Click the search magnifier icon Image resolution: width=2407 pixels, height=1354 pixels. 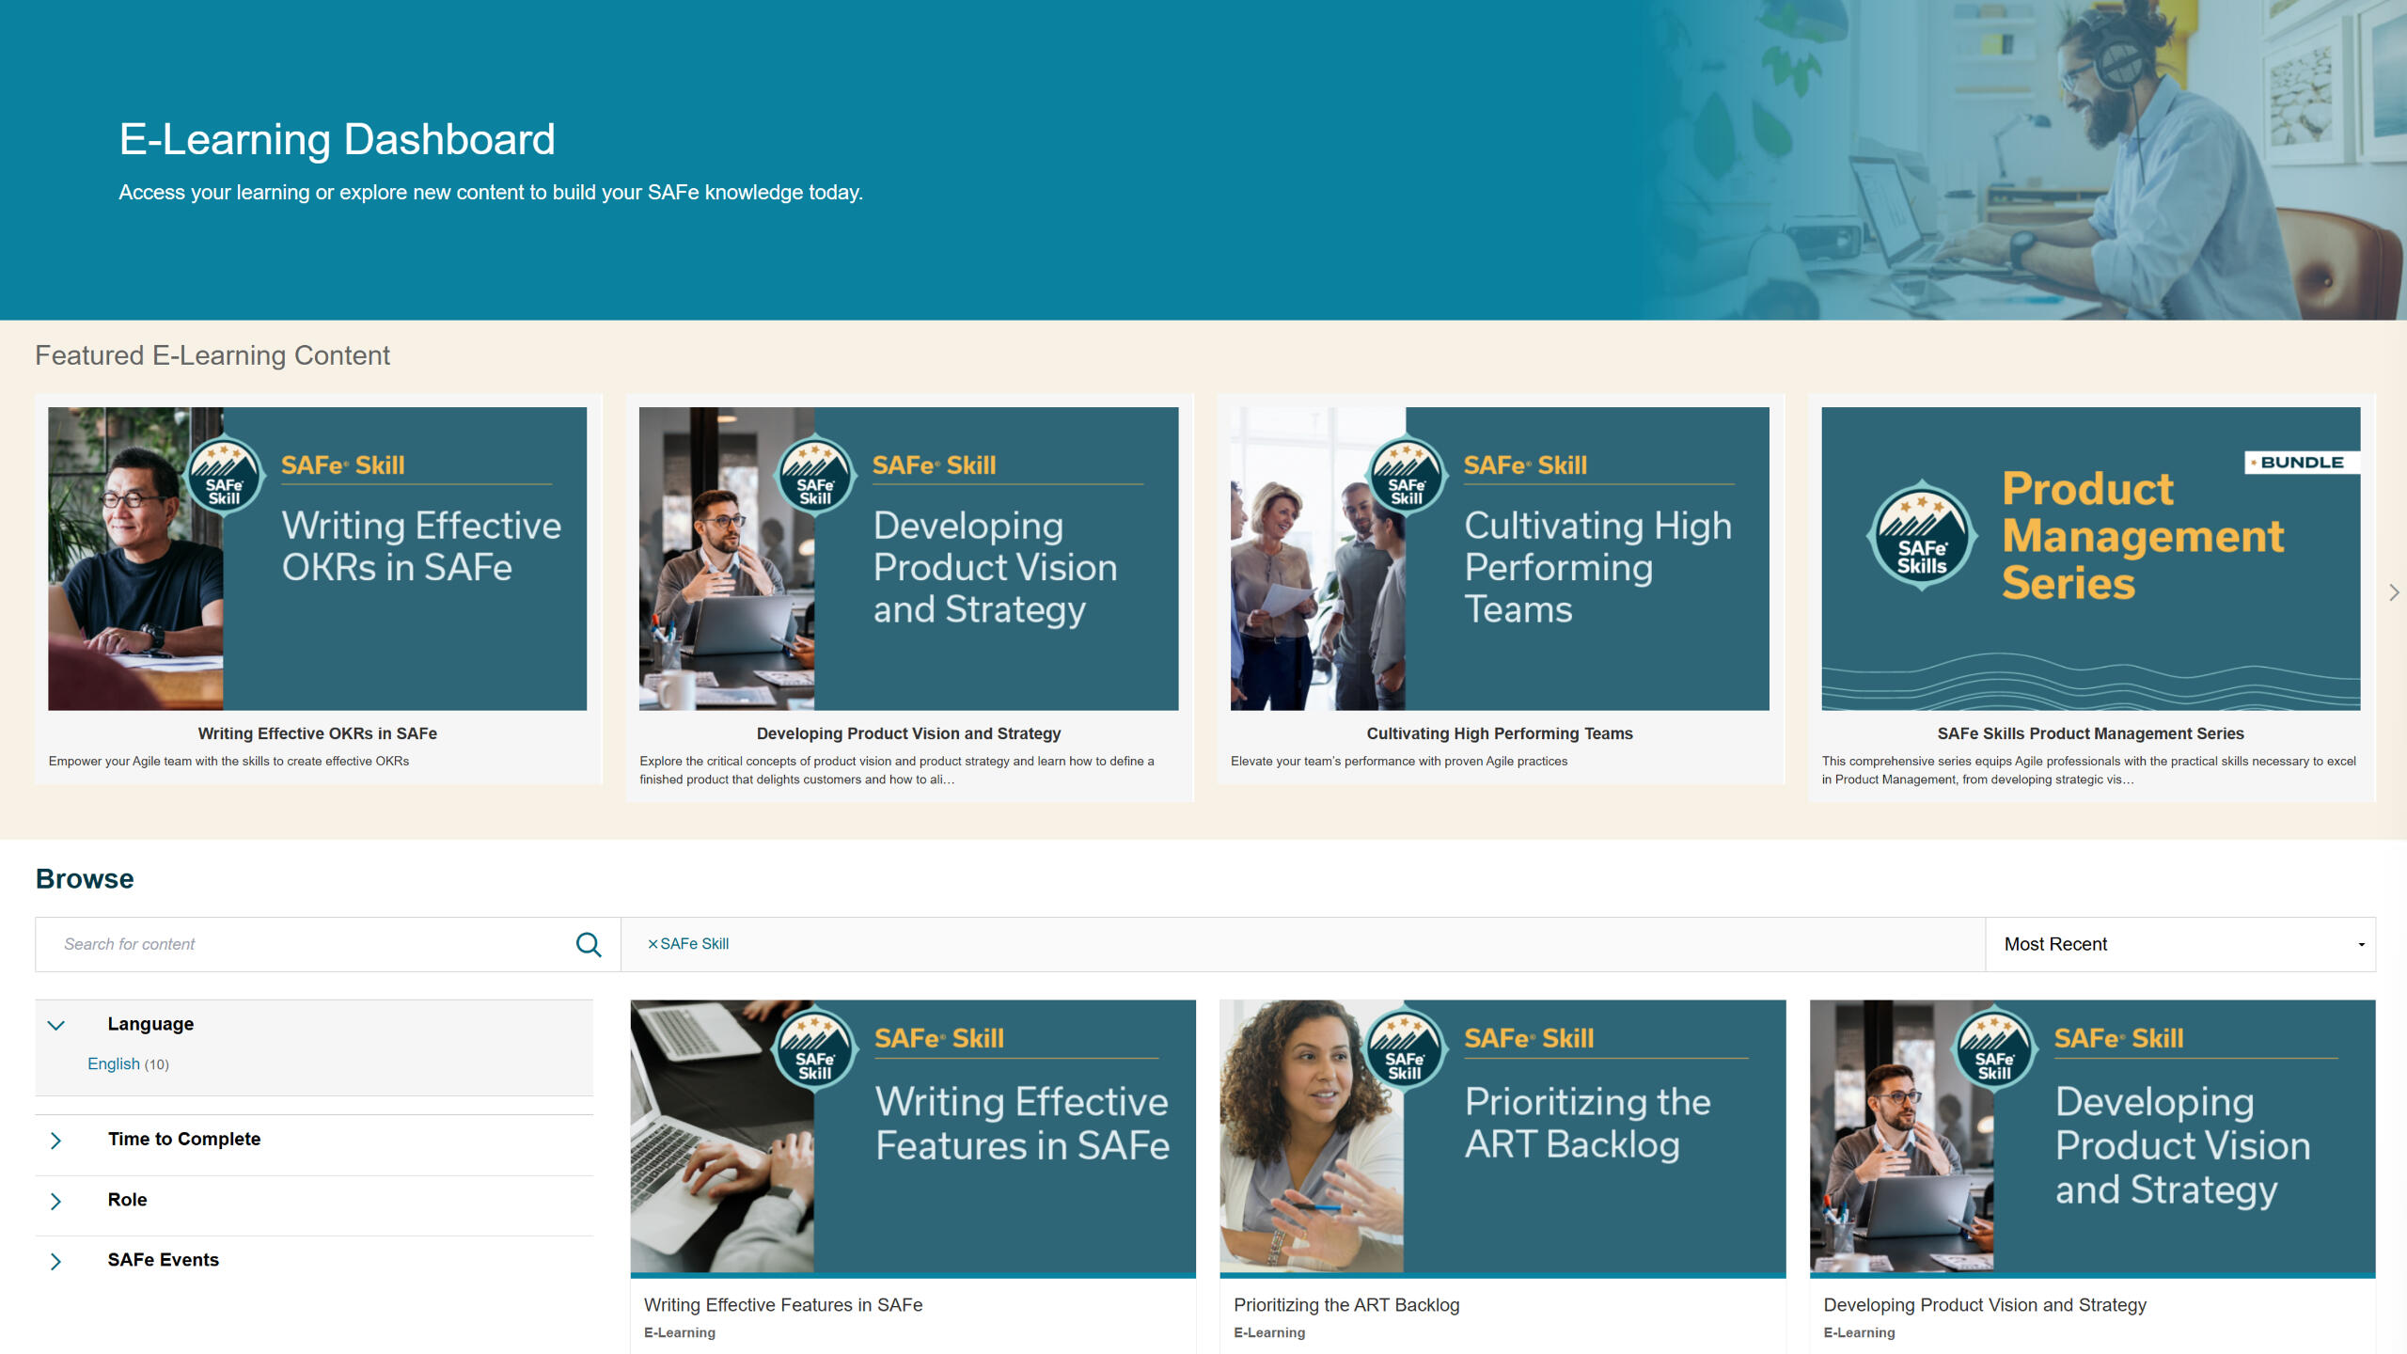point(589,944)
